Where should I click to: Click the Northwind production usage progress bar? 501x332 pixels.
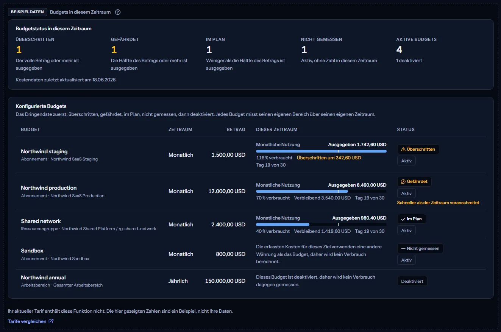pyautogui.click(x=321, y=192)
